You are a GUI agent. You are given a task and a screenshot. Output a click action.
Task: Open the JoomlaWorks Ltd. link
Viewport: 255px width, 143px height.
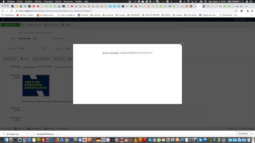[x=145, y=53]
